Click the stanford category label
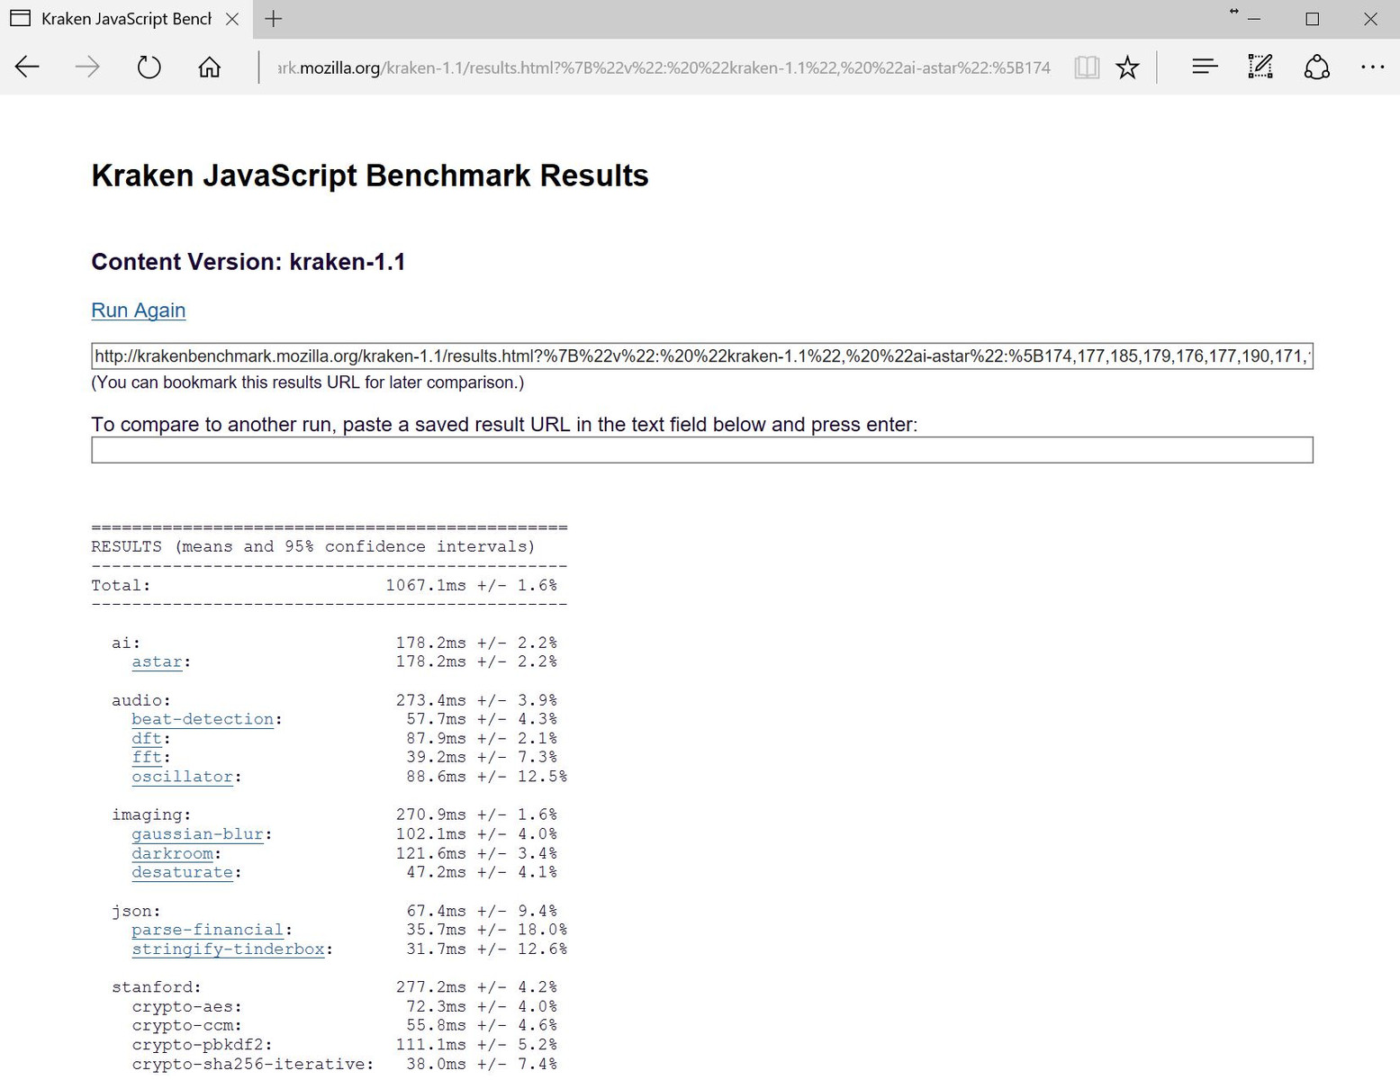Screen dimensions: 1400x1080 [x=157, y=987]
